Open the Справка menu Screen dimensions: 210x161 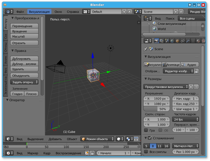click(73, 12)
